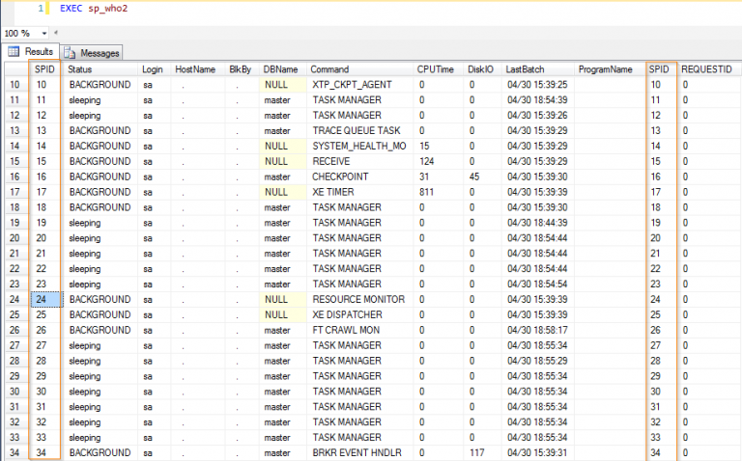Select the LastBatch column header

point(527,69)
